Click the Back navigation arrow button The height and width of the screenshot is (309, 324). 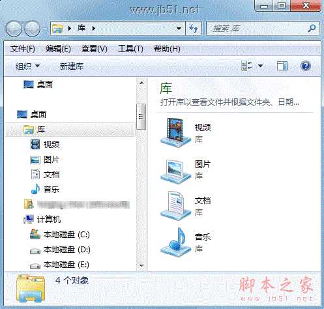pos(14,29)
